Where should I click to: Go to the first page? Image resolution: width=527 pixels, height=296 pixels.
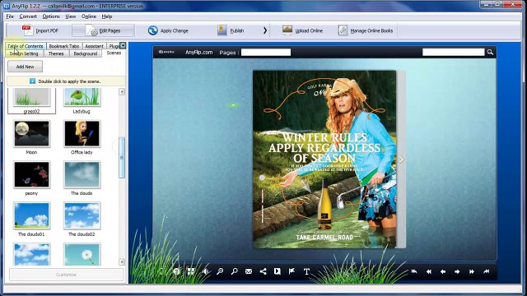414,271
